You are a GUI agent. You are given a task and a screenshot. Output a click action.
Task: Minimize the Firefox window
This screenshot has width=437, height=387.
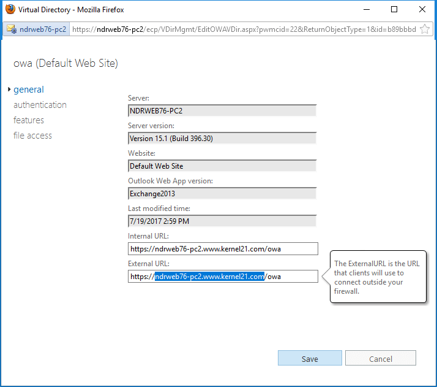[x=367, y=9]
